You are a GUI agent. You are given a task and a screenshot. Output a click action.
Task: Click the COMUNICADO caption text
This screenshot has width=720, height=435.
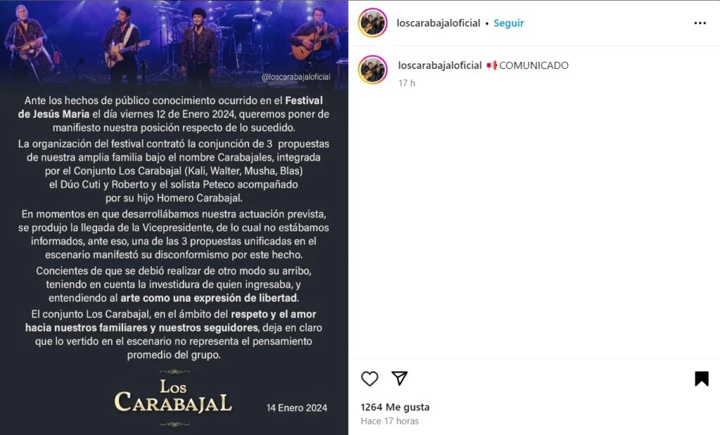pyautogui.click(x=534, y=65)
